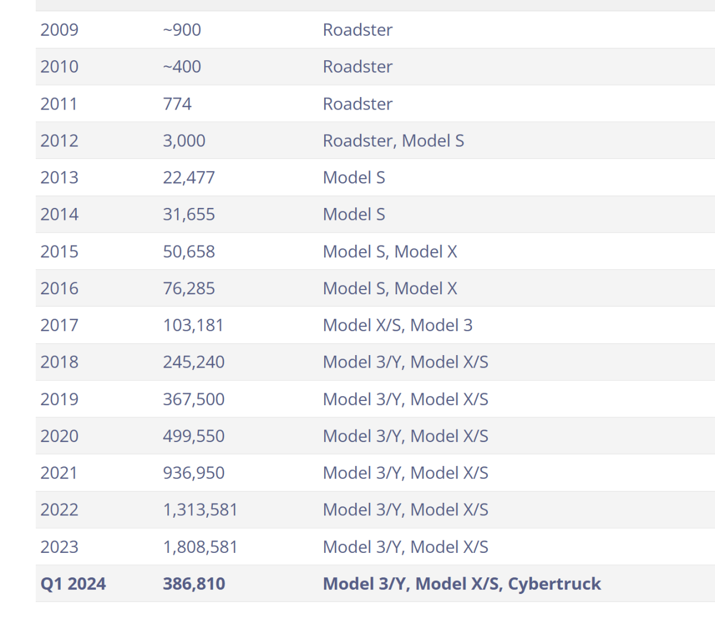Screen dimensions: 715x619
Task: Select the 774 deliveries figure
Action: coord(178,104)
